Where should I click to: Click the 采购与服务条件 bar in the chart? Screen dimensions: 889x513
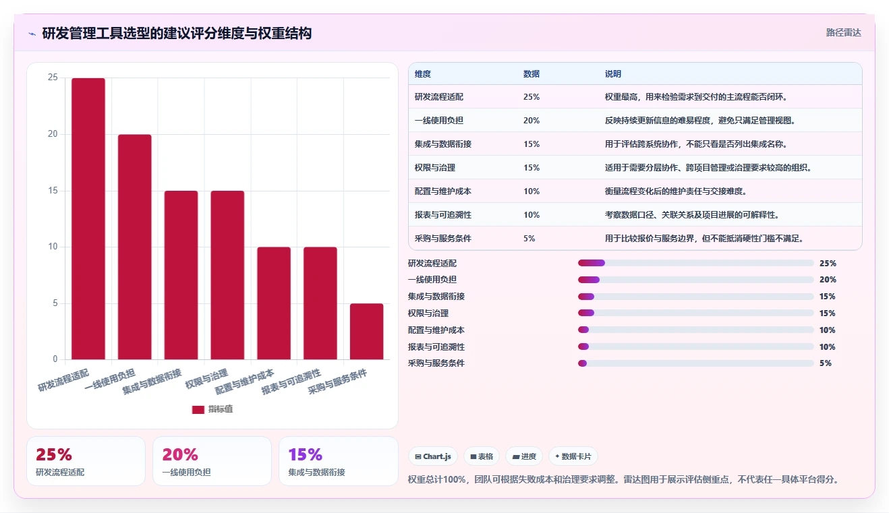[367, 331]
